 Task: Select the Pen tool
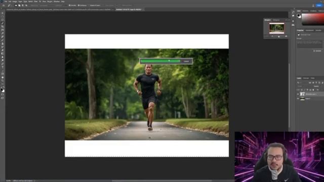tap(3, 64)
